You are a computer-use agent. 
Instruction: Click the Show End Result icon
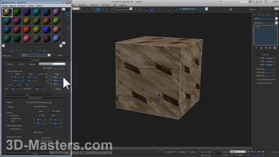click(44, 51)
